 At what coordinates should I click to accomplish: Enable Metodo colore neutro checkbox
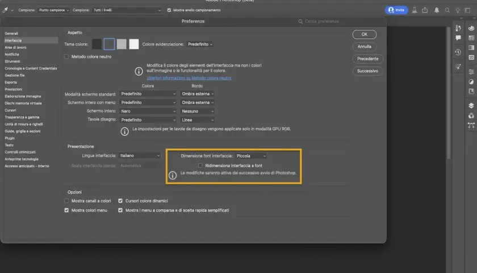click(x=66, y=57)
